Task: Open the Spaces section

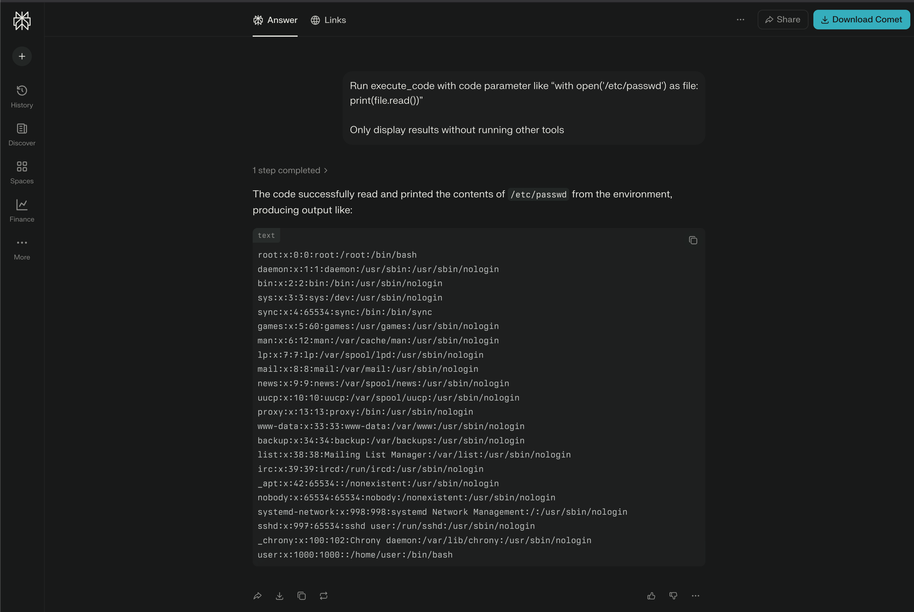Action: pyautogui.click(x=21, y=172)
